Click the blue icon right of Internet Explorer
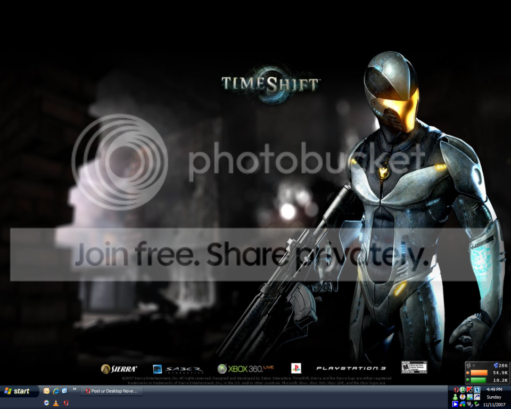 [64, 391]
